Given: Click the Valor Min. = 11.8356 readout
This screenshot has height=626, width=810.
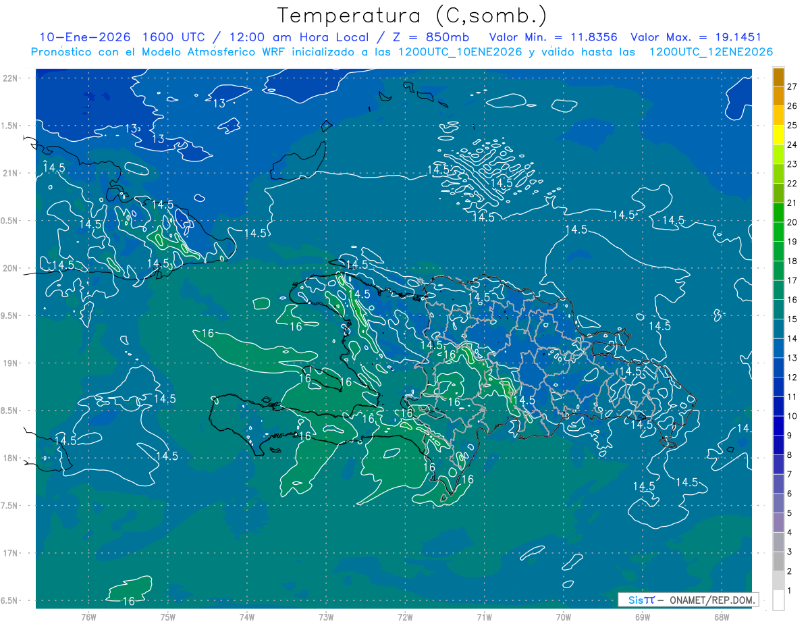Looking at the screenshot, I should 553,37.
